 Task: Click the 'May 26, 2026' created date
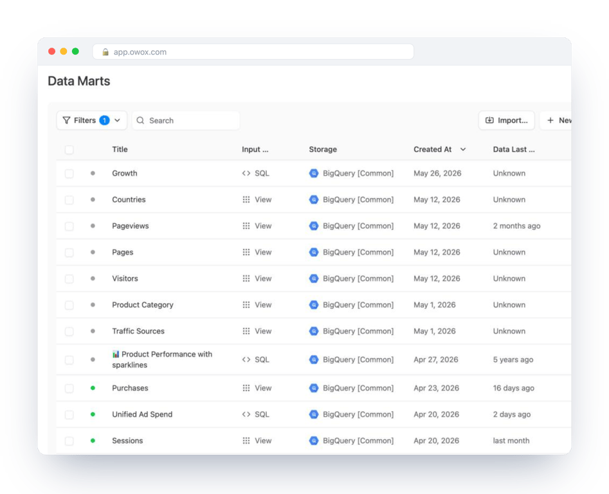(x=437, y=173)
